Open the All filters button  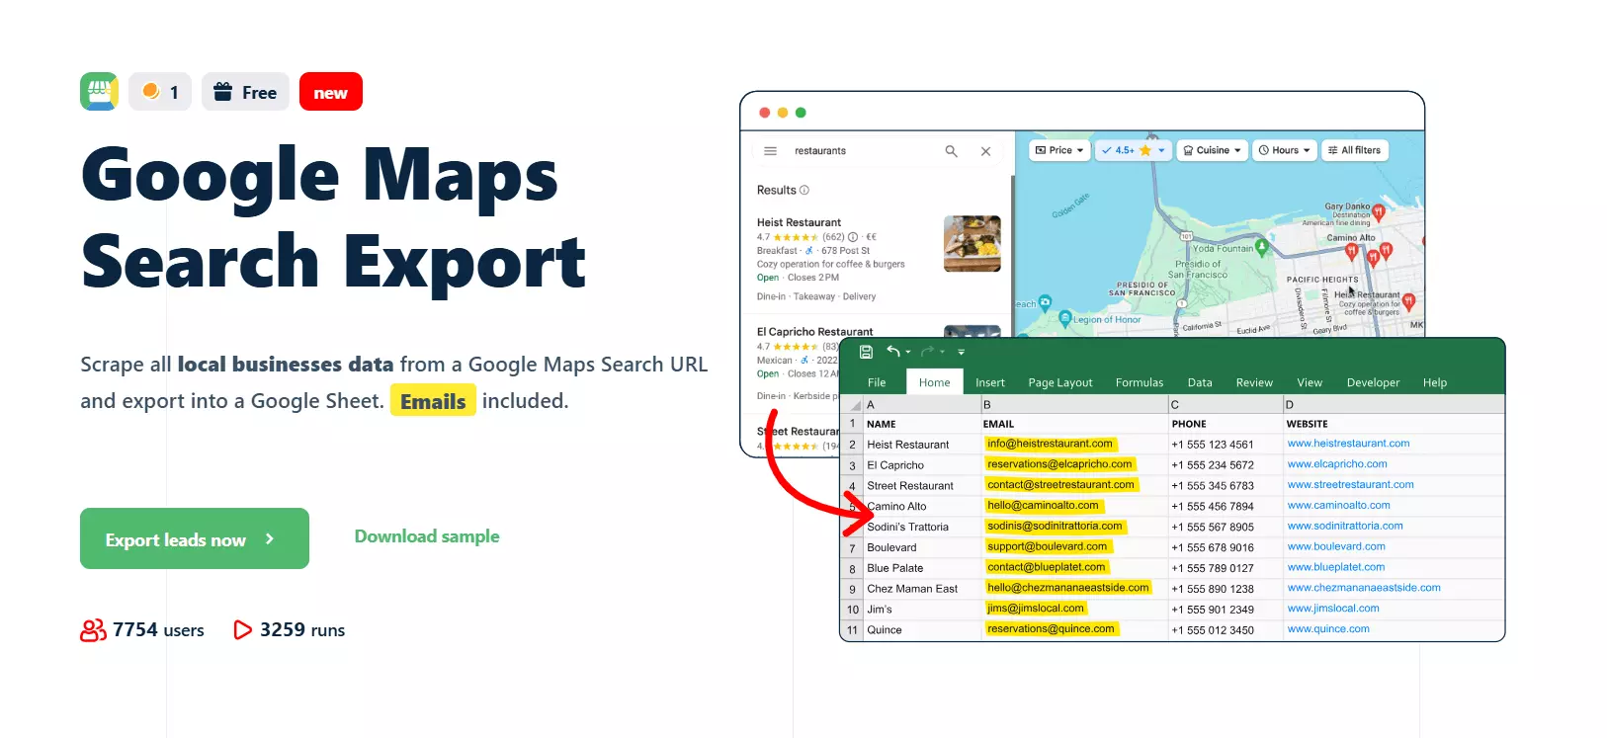(1354, 150)
